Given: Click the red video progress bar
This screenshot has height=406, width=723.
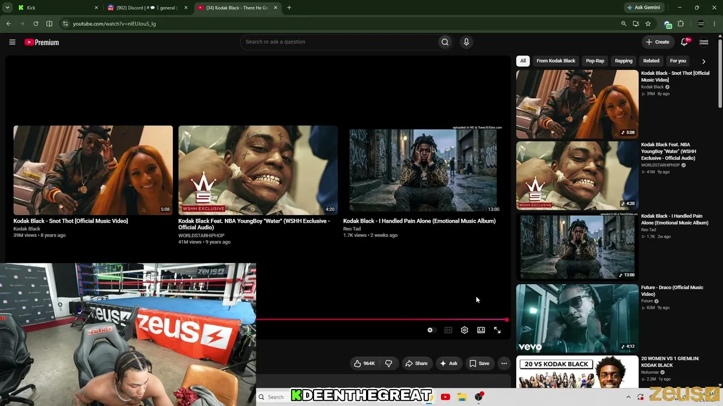Looking at the screenshot, I should (382, 320).
